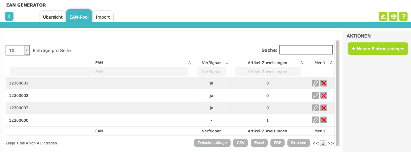Export table using the Excel button
This screenshot has height=152, width=411.
tap(259, 143)
